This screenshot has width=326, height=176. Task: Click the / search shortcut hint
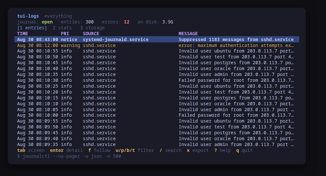tap(170, 151)
